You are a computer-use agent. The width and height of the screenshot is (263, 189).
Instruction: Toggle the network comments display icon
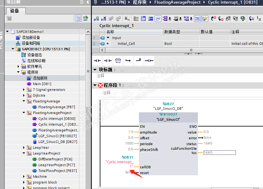pos(197,18)
